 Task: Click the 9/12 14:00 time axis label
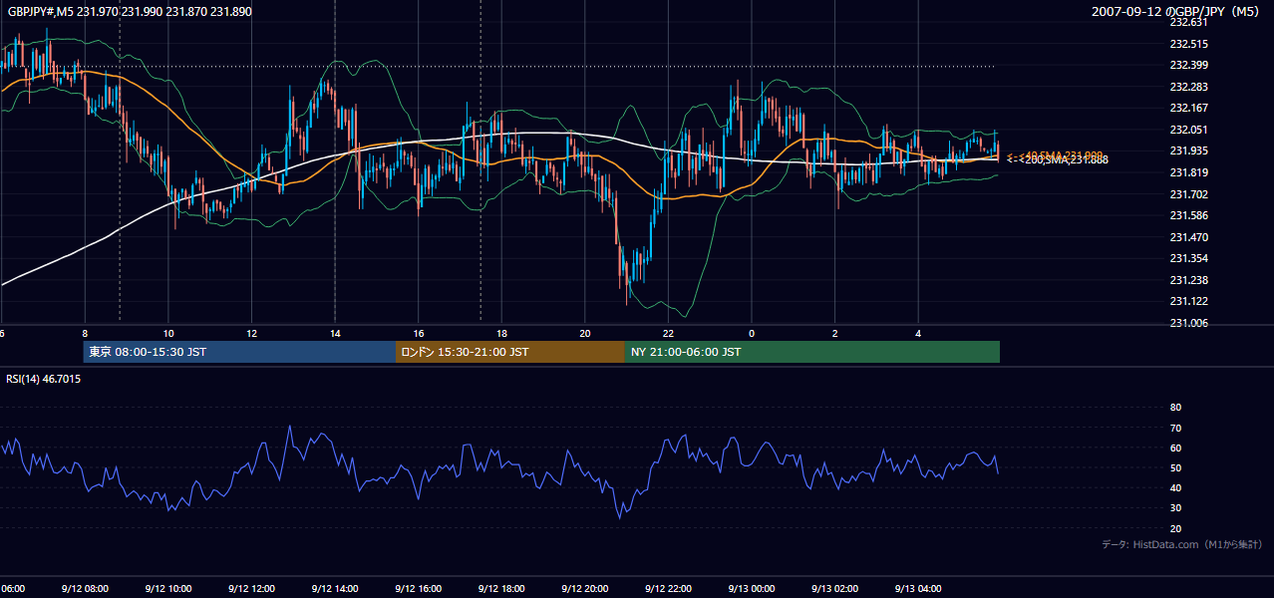334,589
